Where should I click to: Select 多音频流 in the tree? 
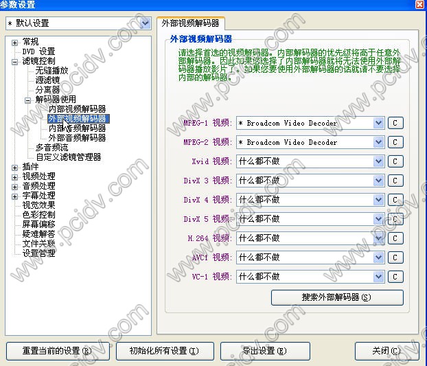51,148
